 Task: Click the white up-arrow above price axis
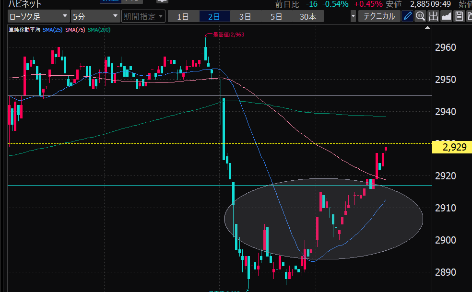[427, 30]
